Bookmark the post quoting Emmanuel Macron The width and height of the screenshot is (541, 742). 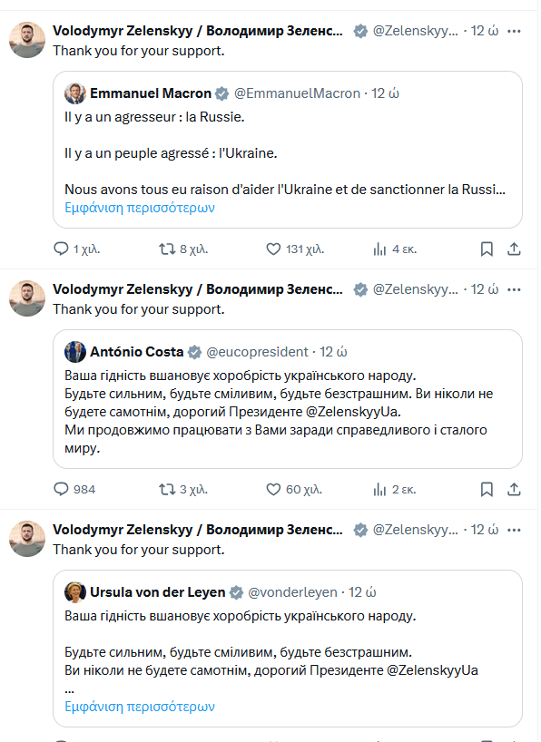[x=487, y=249]
